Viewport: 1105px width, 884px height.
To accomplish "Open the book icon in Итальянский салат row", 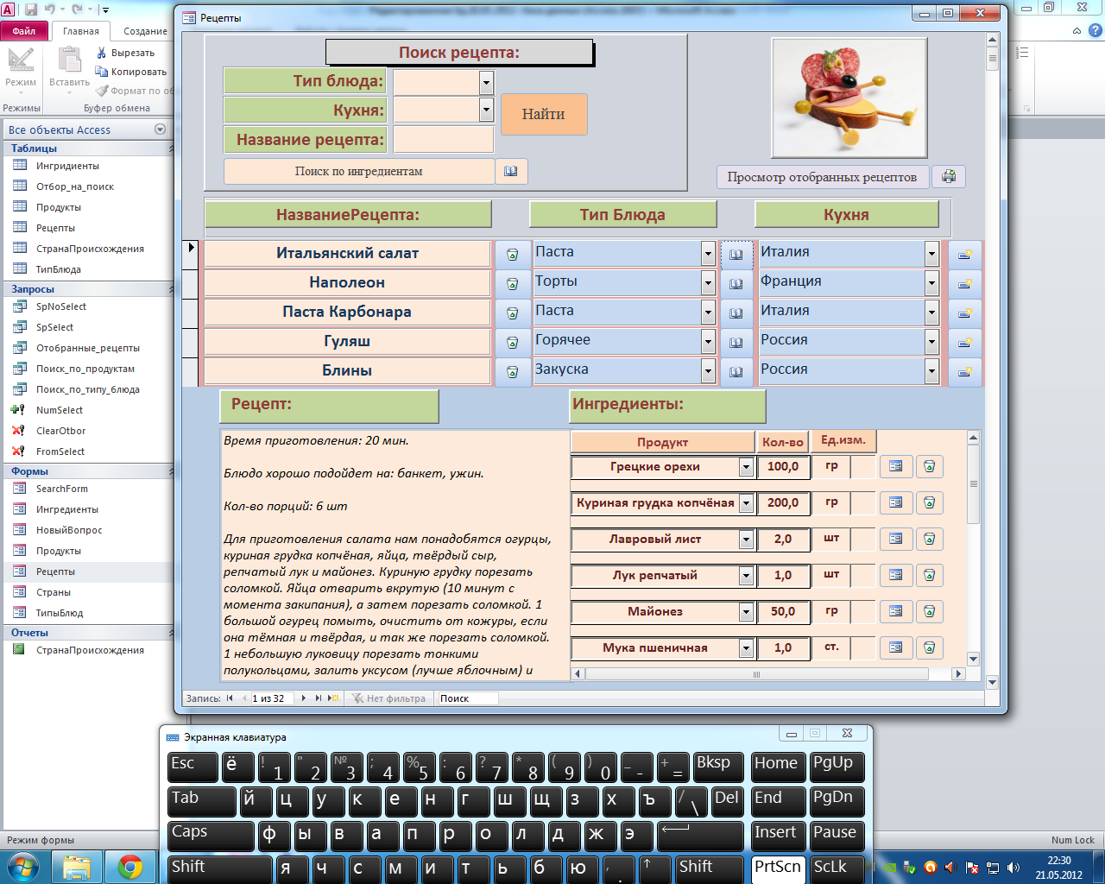I will pos(736,254).
